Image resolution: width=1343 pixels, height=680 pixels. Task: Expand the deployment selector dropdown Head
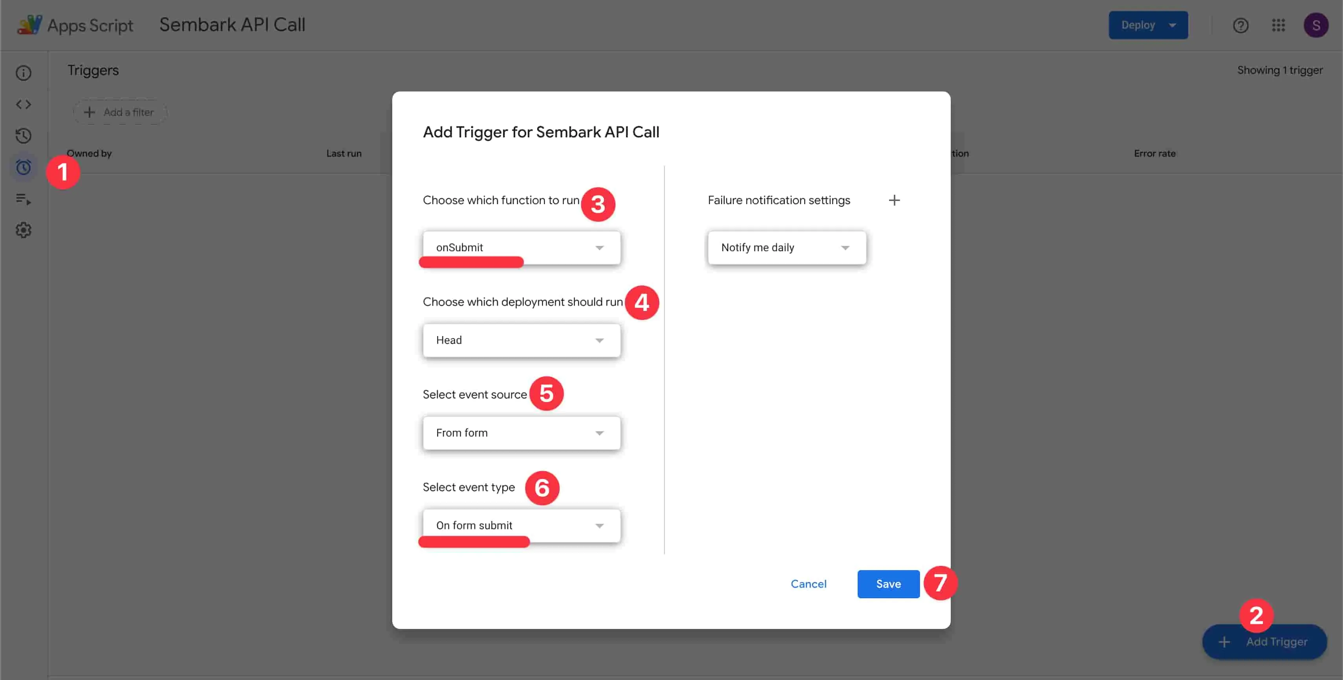pos(521,340)
